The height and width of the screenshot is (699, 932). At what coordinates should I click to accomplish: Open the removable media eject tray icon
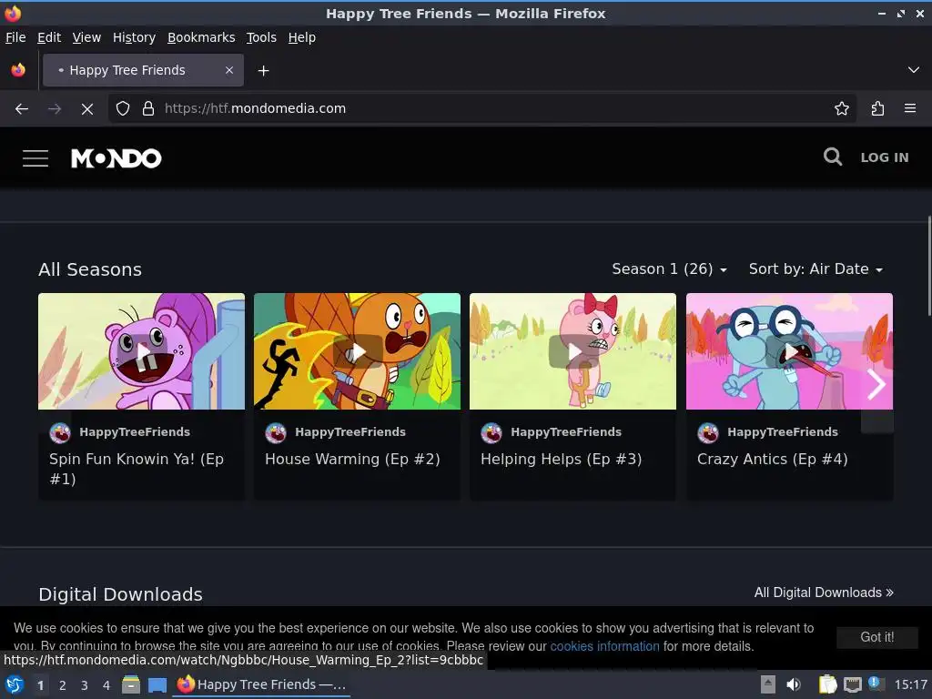click(x=768, y=684)
